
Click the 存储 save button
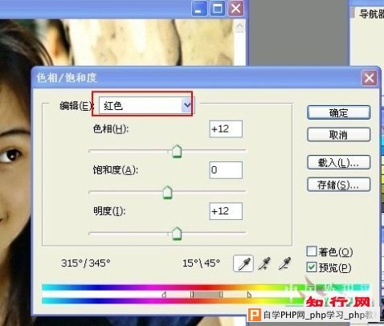(339, 185)
